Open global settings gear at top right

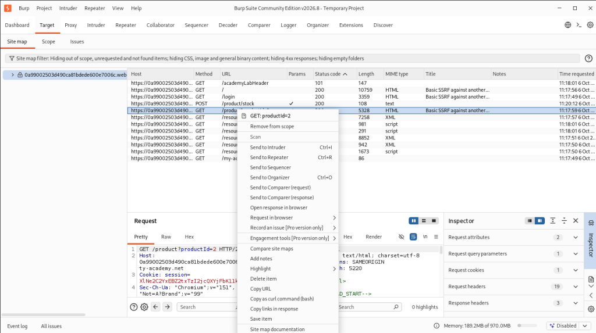coord(590,25)
